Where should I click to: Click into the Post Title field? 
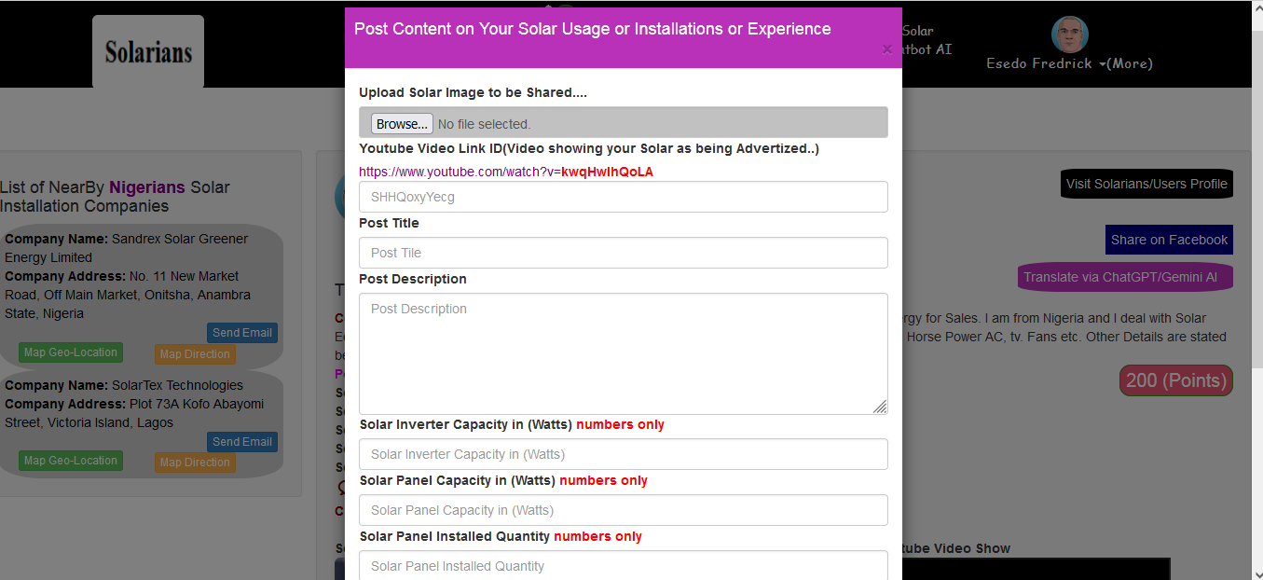623,253
